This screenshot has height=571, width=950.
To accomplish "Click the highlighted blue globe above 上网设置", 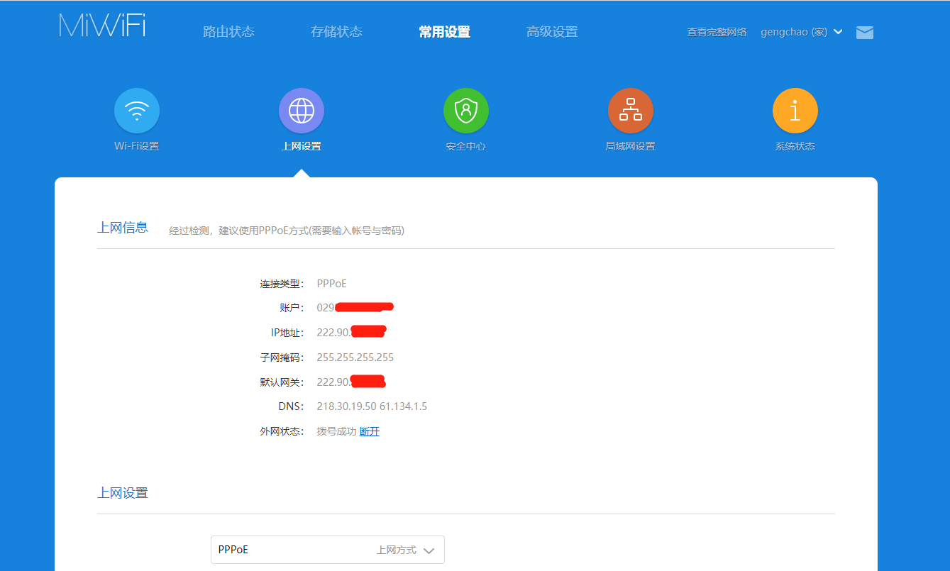I will pos(301,111).
